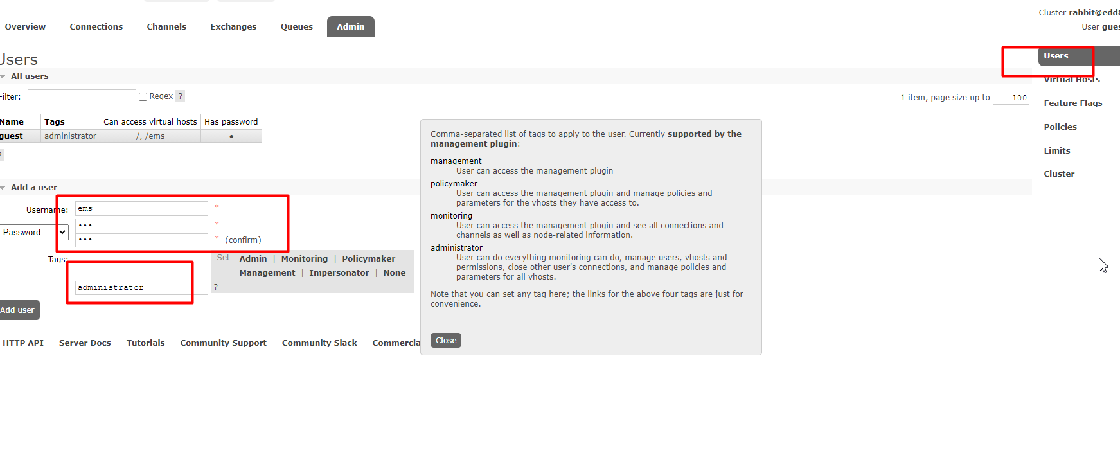This screenshot has height=464, width=1120.
Task: Open Feature Flags in the sidebar
Action: [1072, 103]
